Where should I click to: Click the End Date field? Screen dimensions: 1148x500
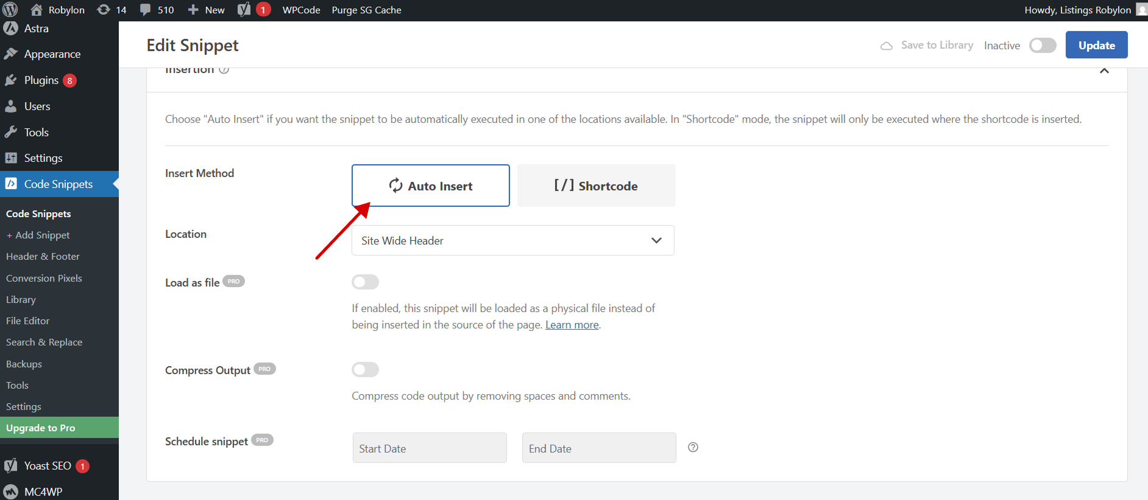click(599, 448)
